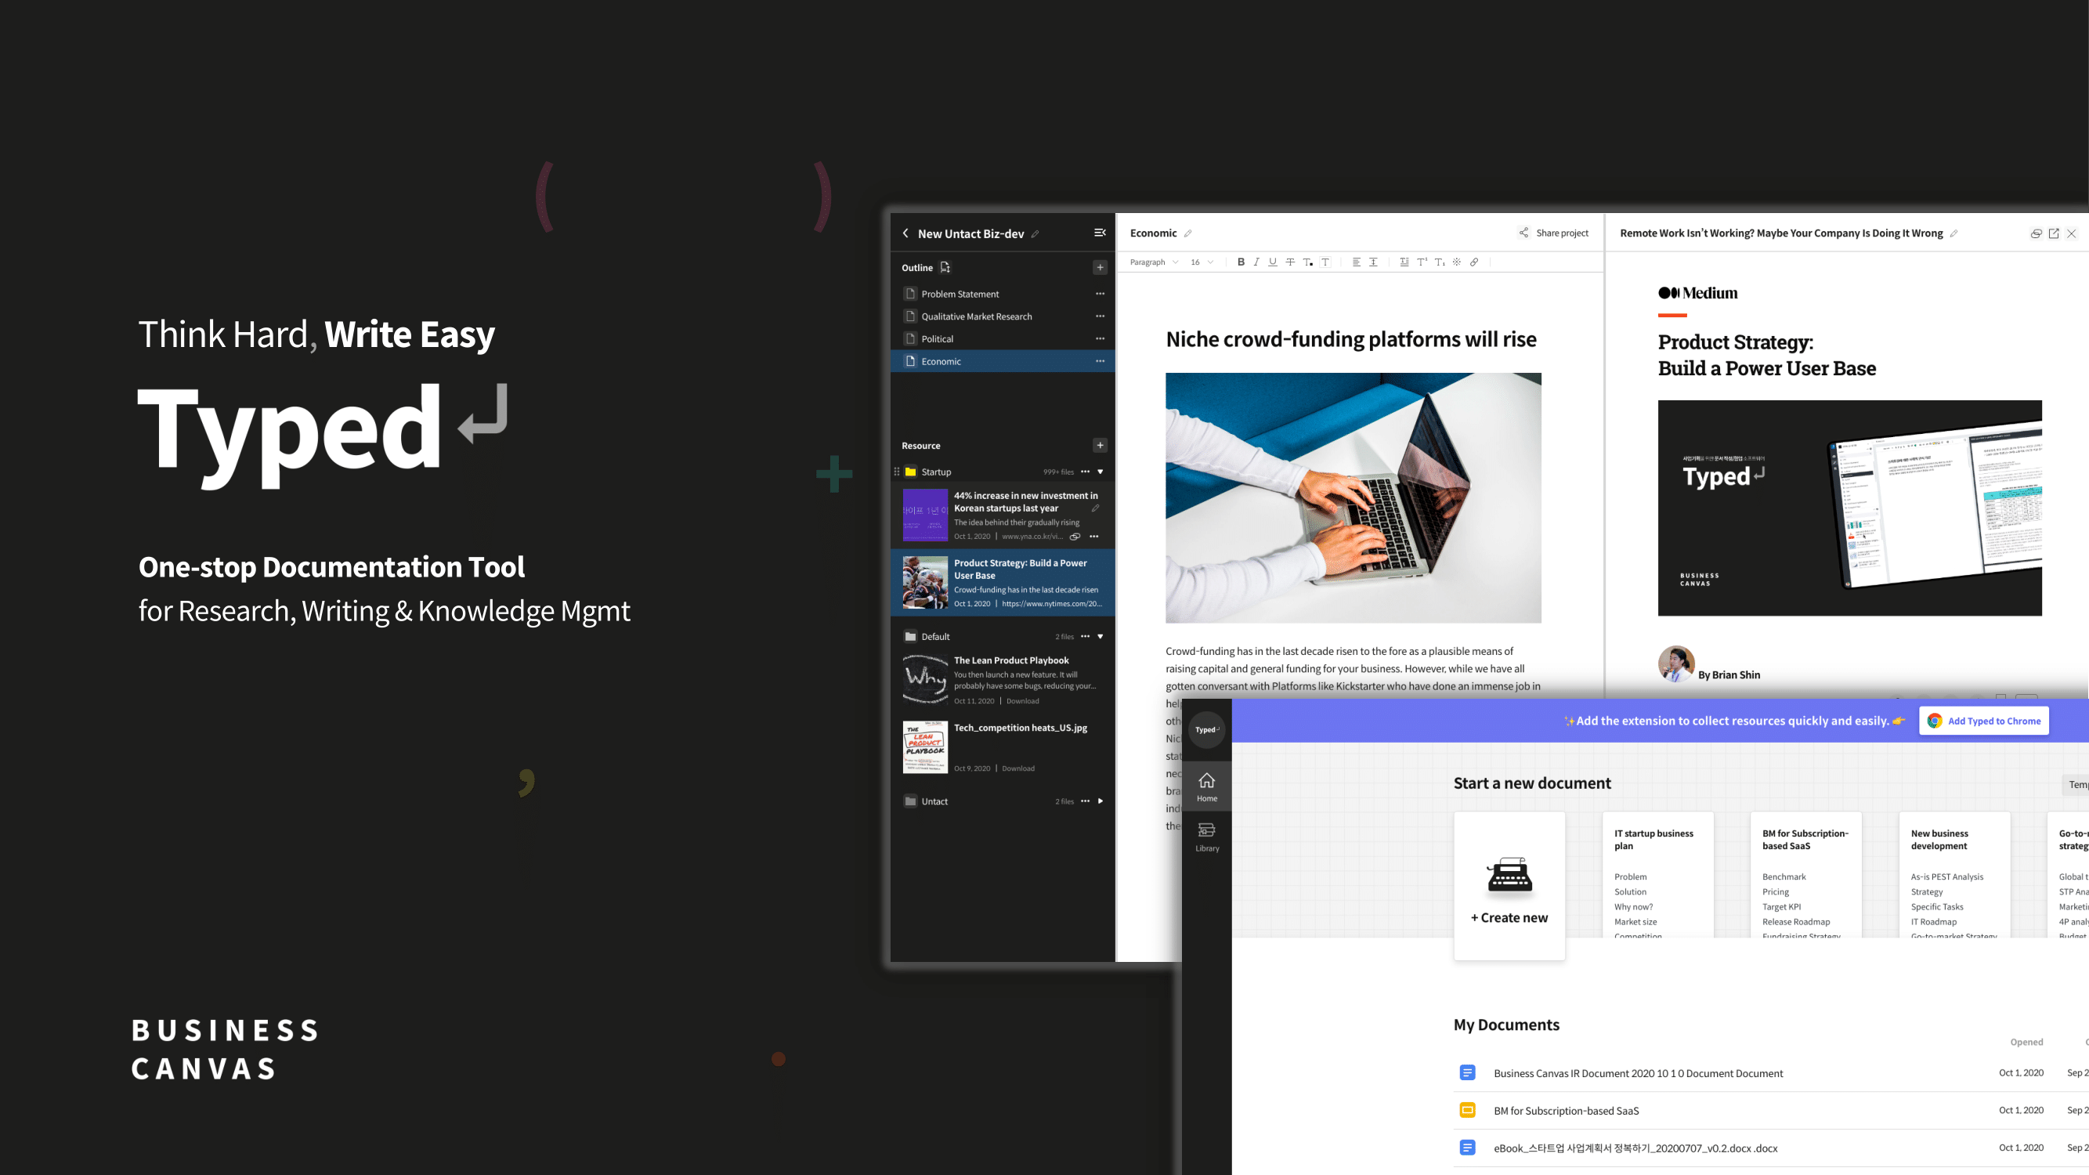Open more options for Problem Statement
The width and height of the screenshot is (2089, 1175).
[1100, 294]
